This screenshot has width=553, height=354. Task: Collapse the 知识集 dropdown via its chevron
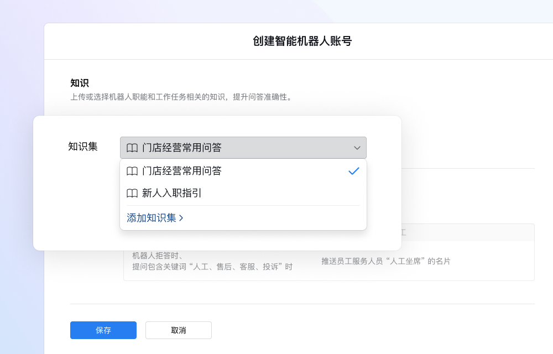(x=357, y=148)
